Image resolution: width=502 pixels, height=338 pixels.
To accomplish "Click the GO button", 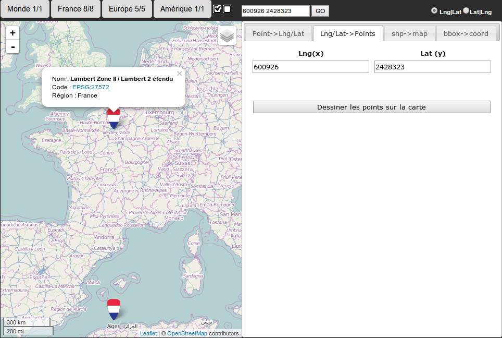I will click(x=320, y=11).
